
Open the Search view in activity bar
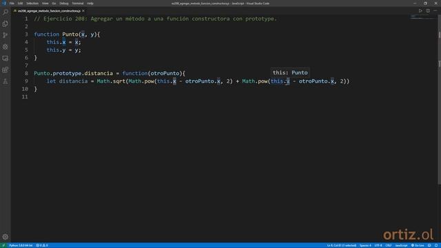point(6,12)
